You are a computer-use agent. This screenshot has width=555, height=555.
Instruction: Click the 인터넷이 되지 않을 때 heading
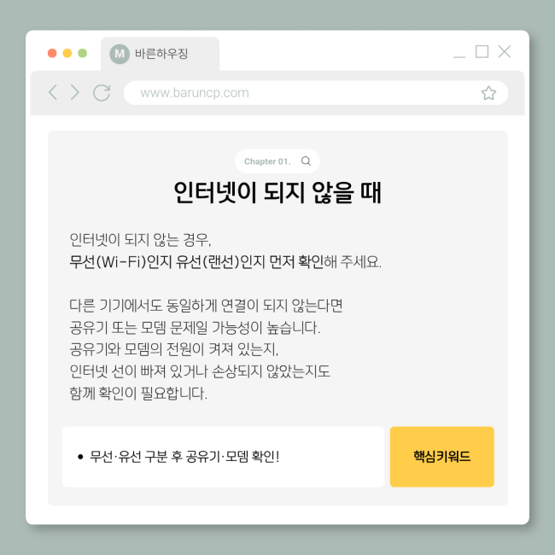point(277,193)
